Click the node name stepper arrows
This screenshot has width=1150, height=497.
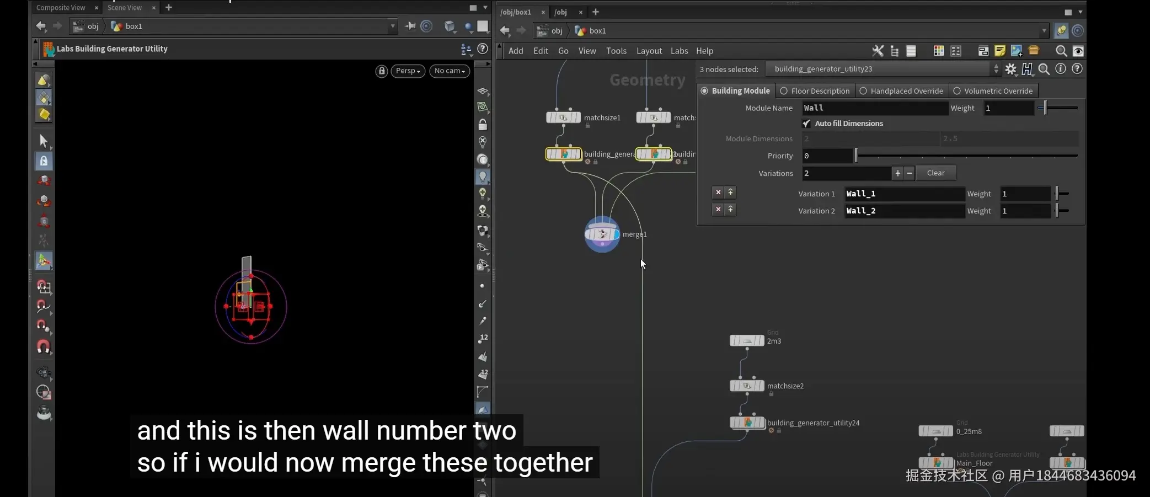(x=996, y=69)
